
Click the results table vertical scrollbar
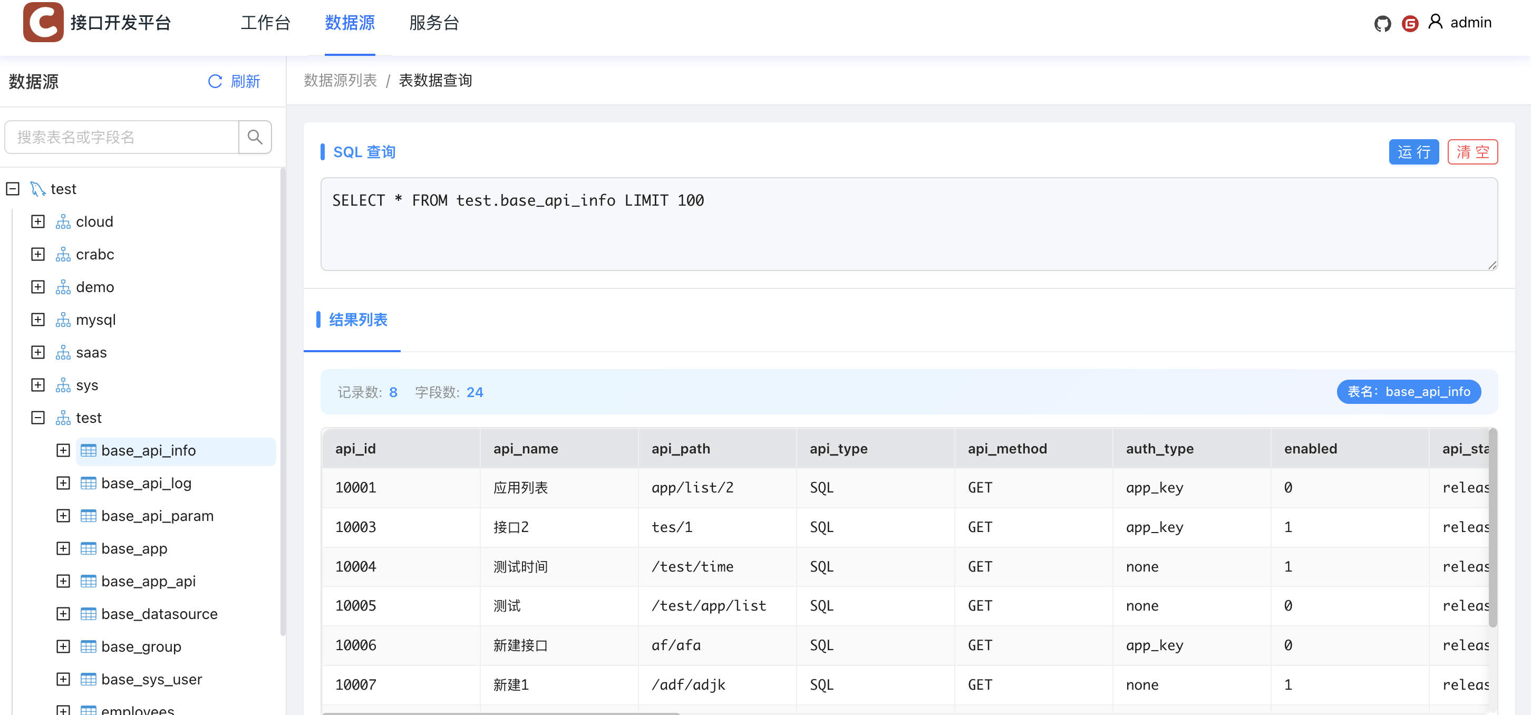(1492, 529)
